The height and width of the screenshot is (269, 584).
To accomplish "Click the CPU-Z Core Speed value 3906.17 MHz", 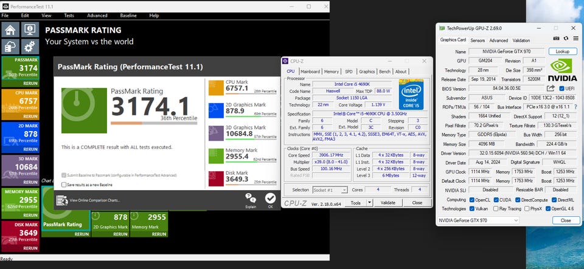I will pyautogui.click(x=332, y=155).
